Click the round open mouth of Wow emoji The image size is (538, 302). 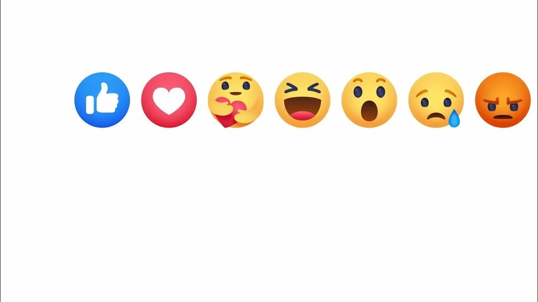click(369, 111)
